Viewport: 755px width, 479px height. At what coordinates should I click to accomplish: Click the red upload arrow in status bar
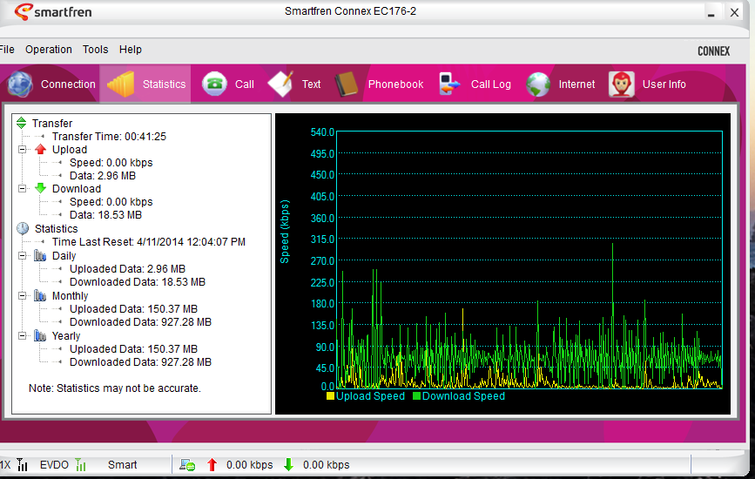(x=212, y=464)
